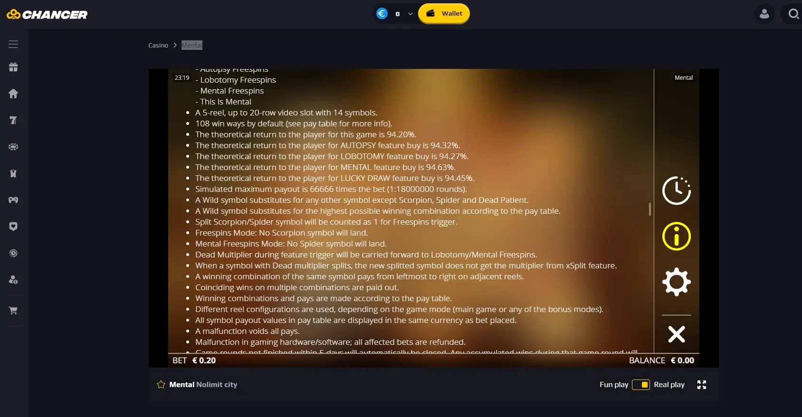802x417 pixels.
Task: Open the game history clock icon
Action: click(677, 190)
